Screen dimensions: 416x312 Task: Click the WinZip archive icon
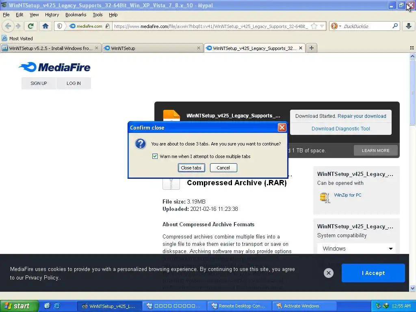[x=325, y=198]
